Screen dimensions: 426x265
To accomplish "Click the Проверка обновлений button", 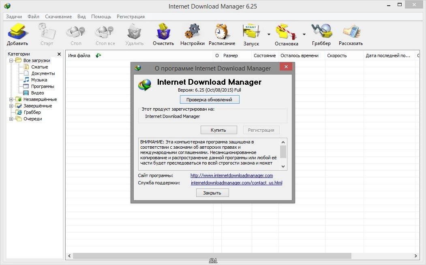I will tap(210, 100).
